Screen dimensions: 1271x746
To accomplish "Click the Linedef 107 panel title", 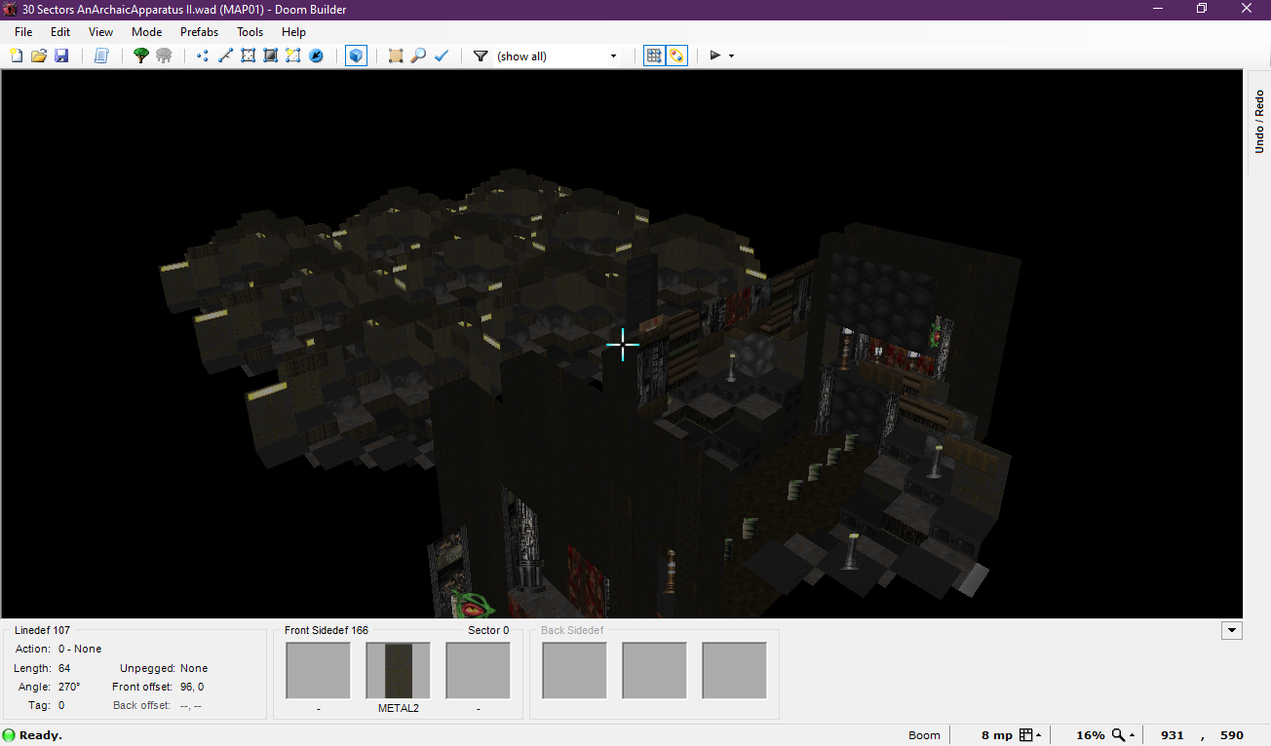I will tap(42, 631).
